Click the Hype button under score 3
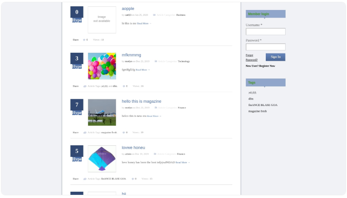This screenshot has width=347, height=198. click(77, 66)
